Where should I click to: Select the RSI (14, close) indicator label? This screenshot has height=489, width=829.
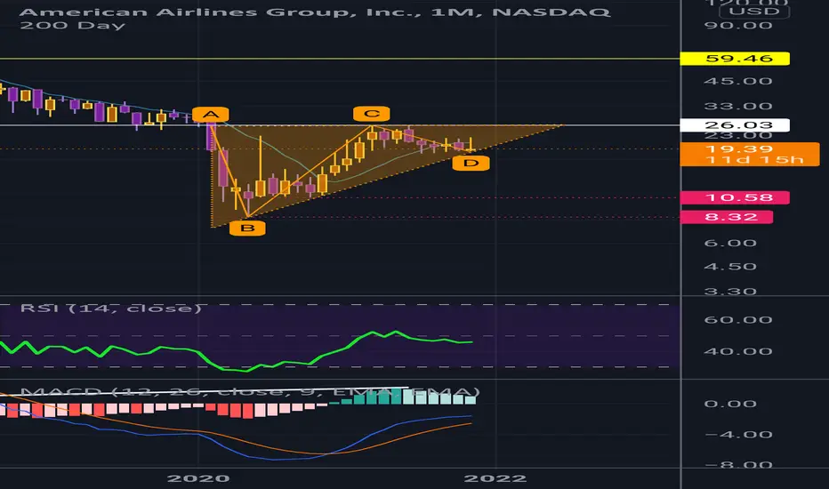pyautogui.click(x=110, y=309)
